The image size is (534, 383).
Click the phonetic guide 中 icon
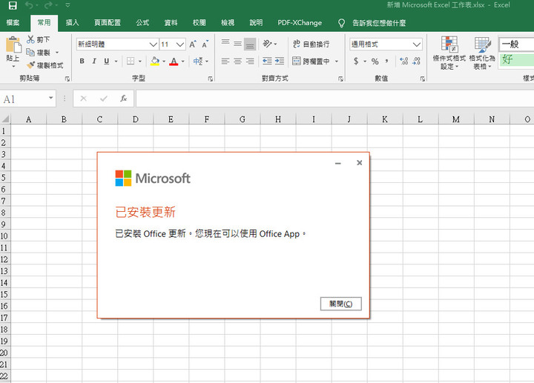[x=198, y=61]
